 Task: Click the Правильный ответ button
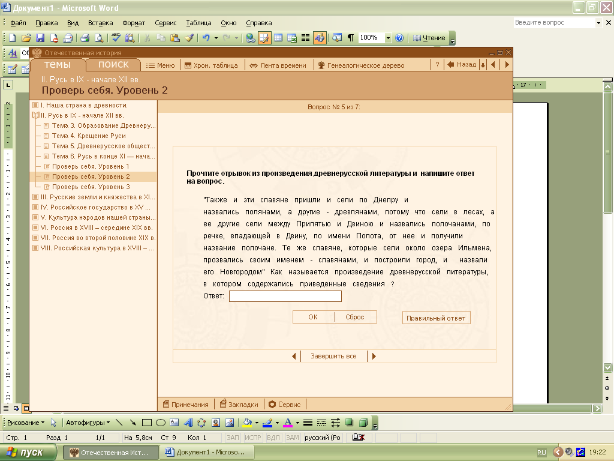[436, 318]
